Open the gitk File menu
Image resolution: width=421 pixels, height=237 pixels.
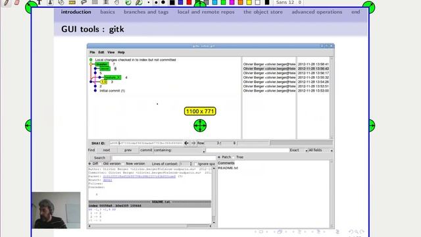point(92,53)
